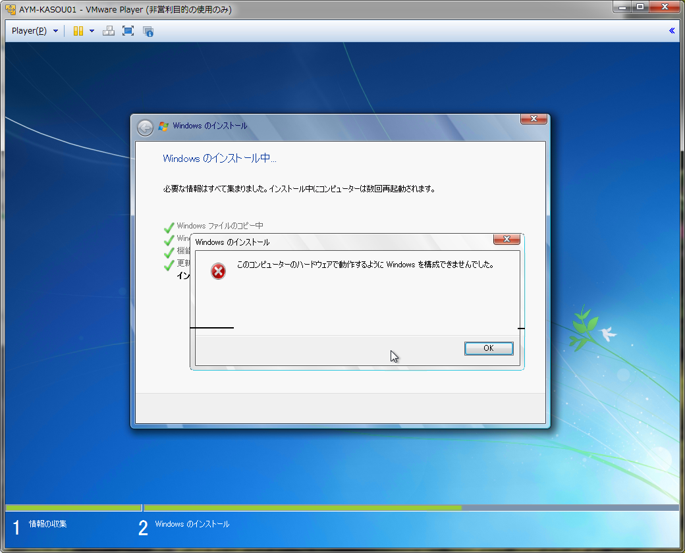Close the Windows install wizard window
The image size is (685, 553).
[x=534, y=118]
